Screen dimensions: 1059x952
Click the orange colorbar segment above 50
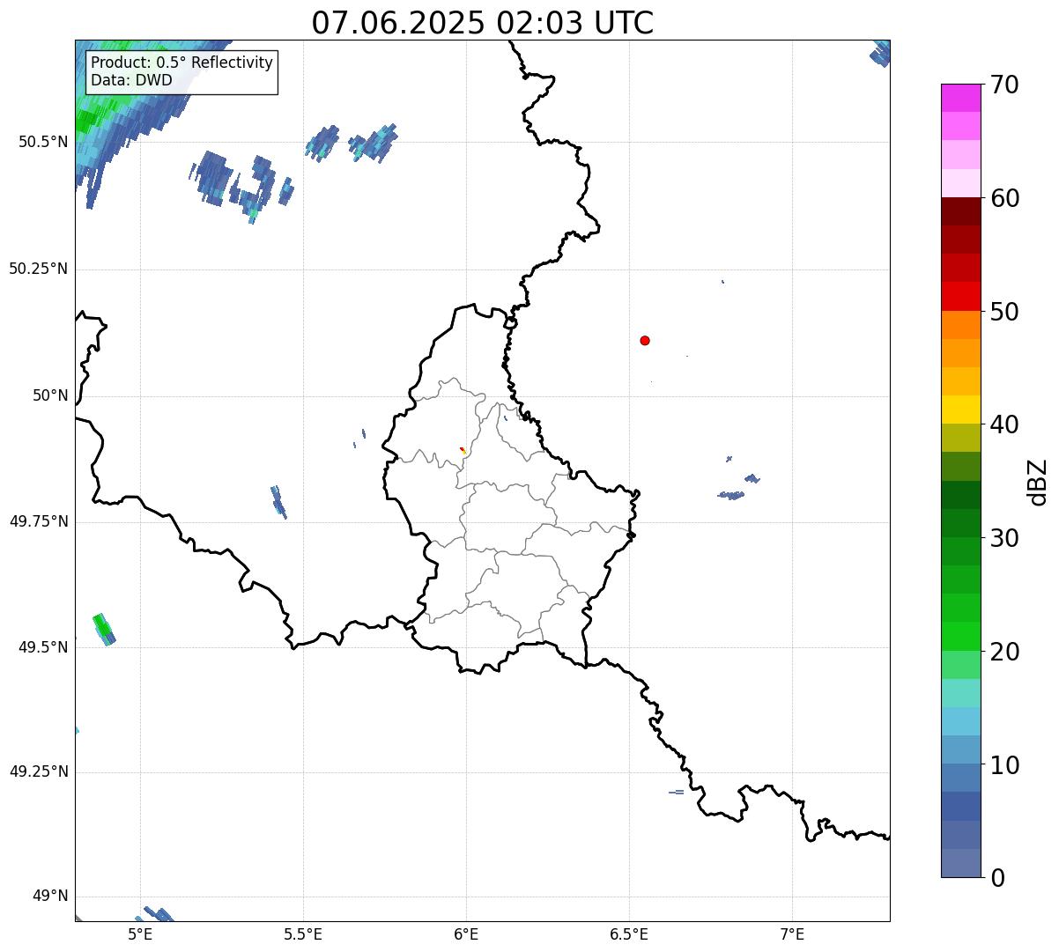point(960,325)
